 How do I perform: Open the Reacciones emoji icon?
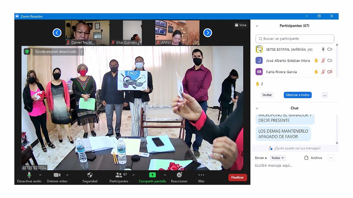pyautogui.click(x=179, y=175)
